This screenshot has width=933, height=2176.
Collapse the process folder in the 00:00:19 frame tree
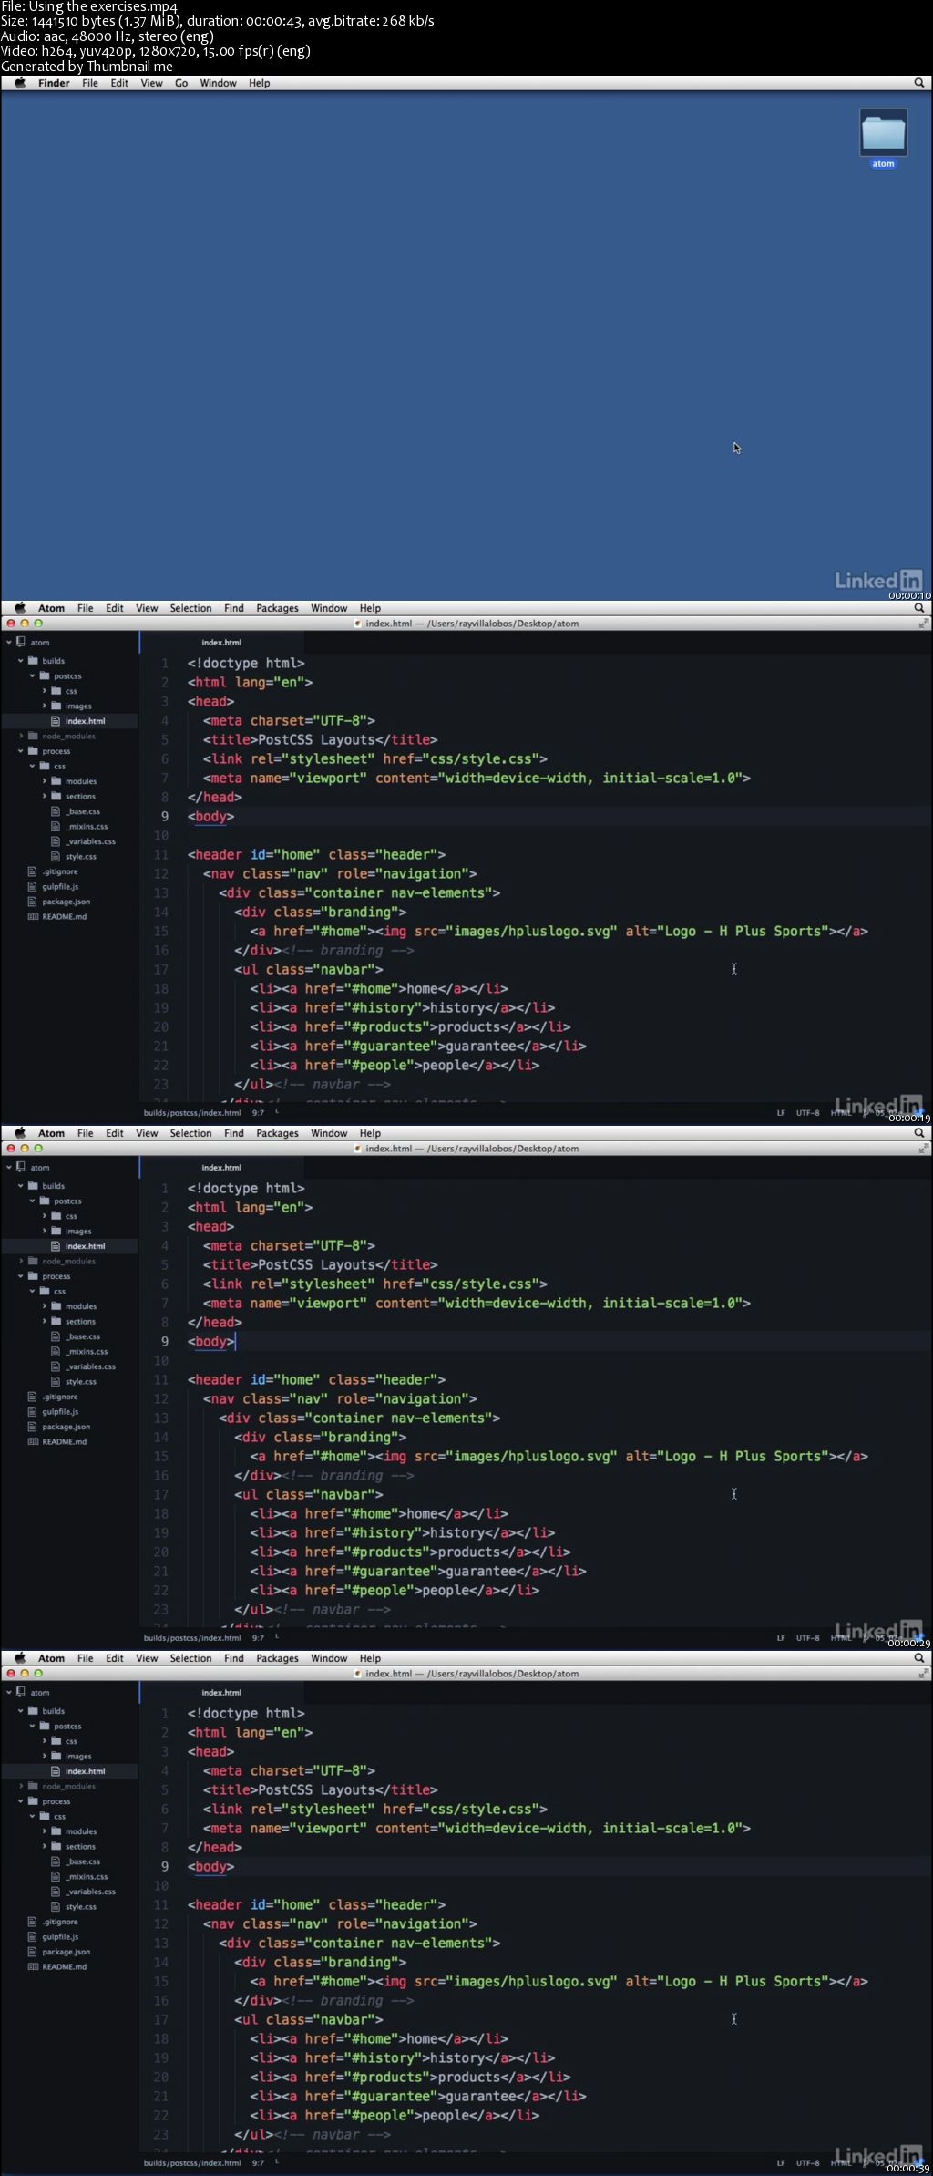coord(21,751)
